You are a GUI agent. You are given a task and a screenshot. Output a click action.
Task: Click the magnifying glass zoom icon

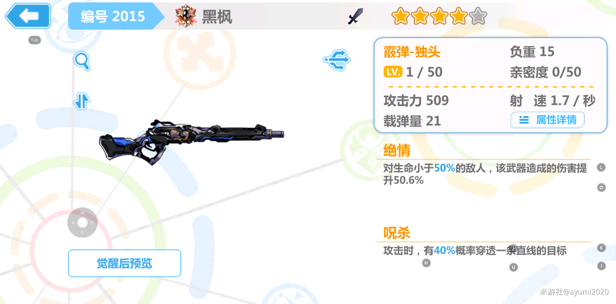coord(82,61)
